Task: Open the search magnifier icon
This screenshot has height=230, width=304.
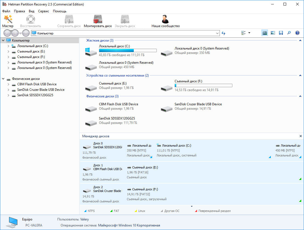Action: (289, 33)
